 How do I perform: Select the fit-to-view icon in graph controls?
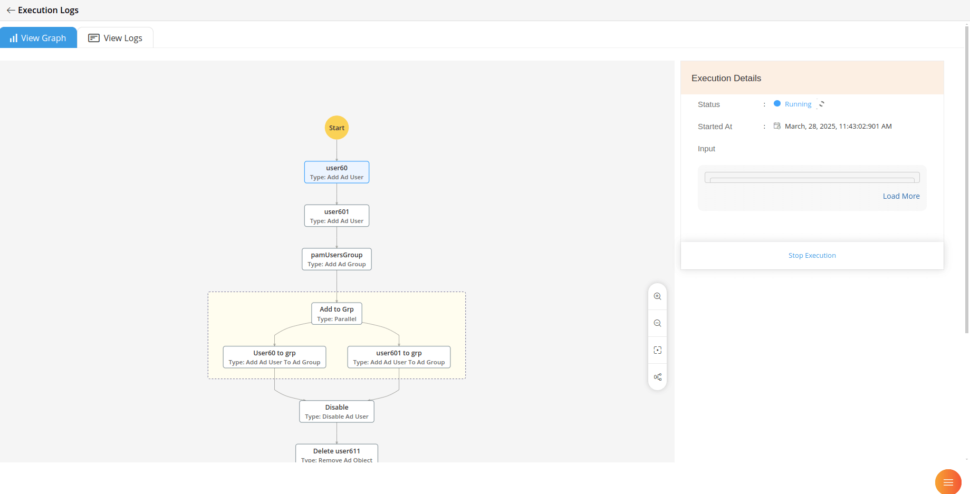tap(657, 350)
